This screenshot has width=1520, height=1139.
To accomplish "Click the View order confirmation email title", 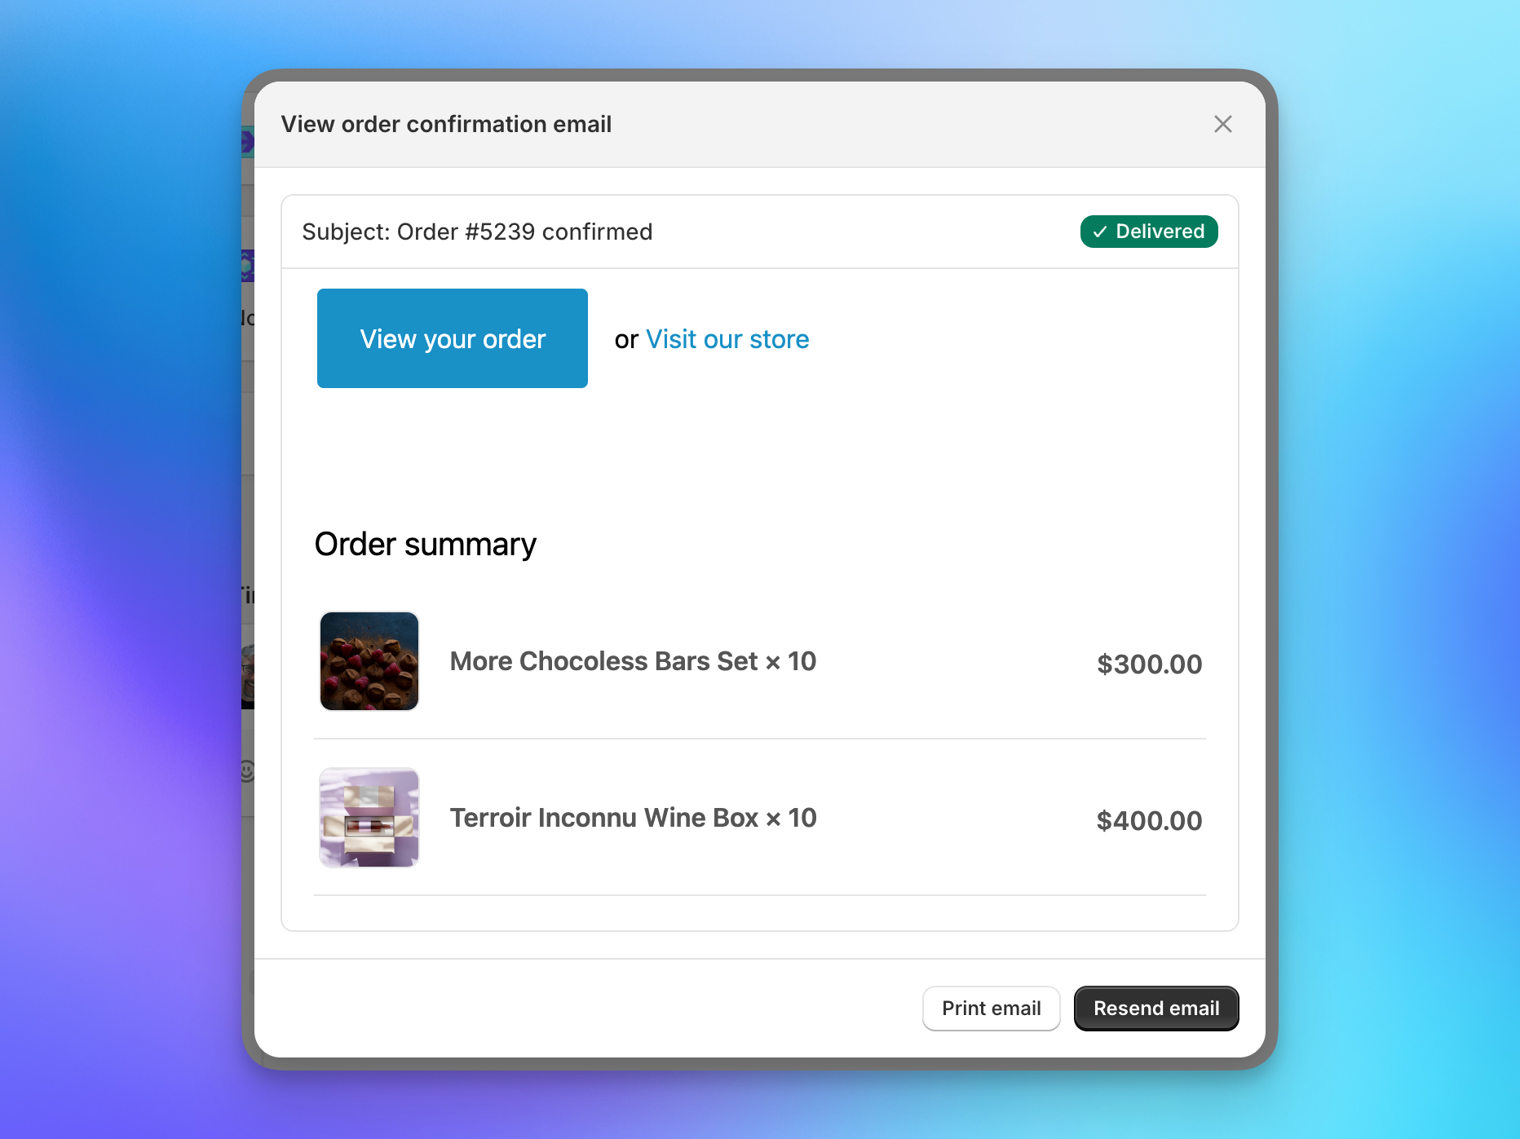I will 446,124.
